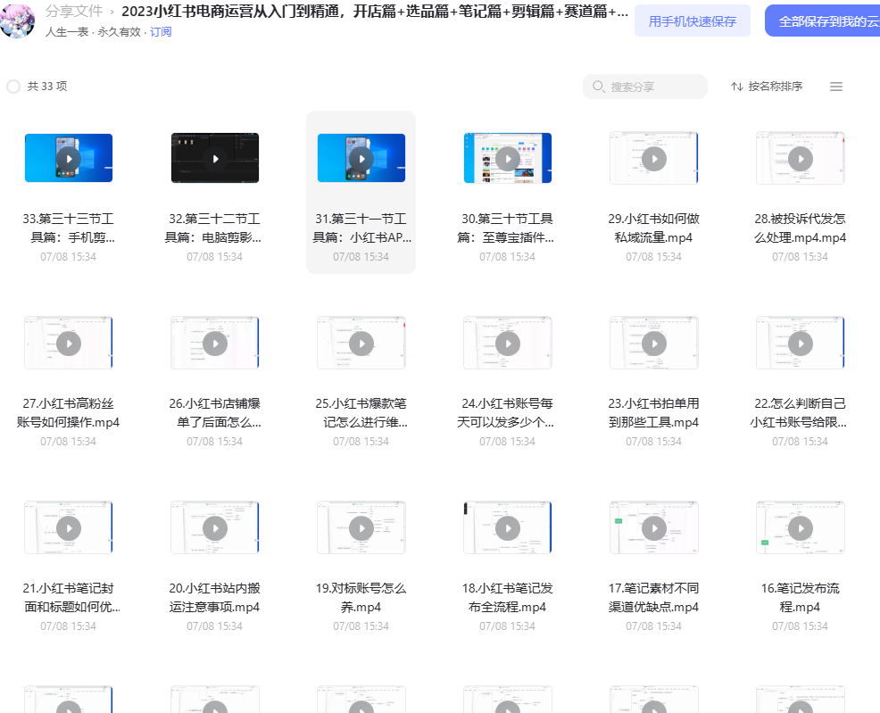Toggle the select-all circle beside 共 33 项
Screen dimensions: 880x713
point(13,87)
